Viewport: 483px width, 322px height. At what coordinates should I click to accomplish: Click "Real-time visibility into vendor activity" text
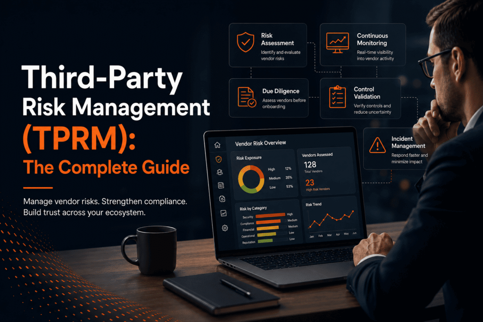(375, 56)
